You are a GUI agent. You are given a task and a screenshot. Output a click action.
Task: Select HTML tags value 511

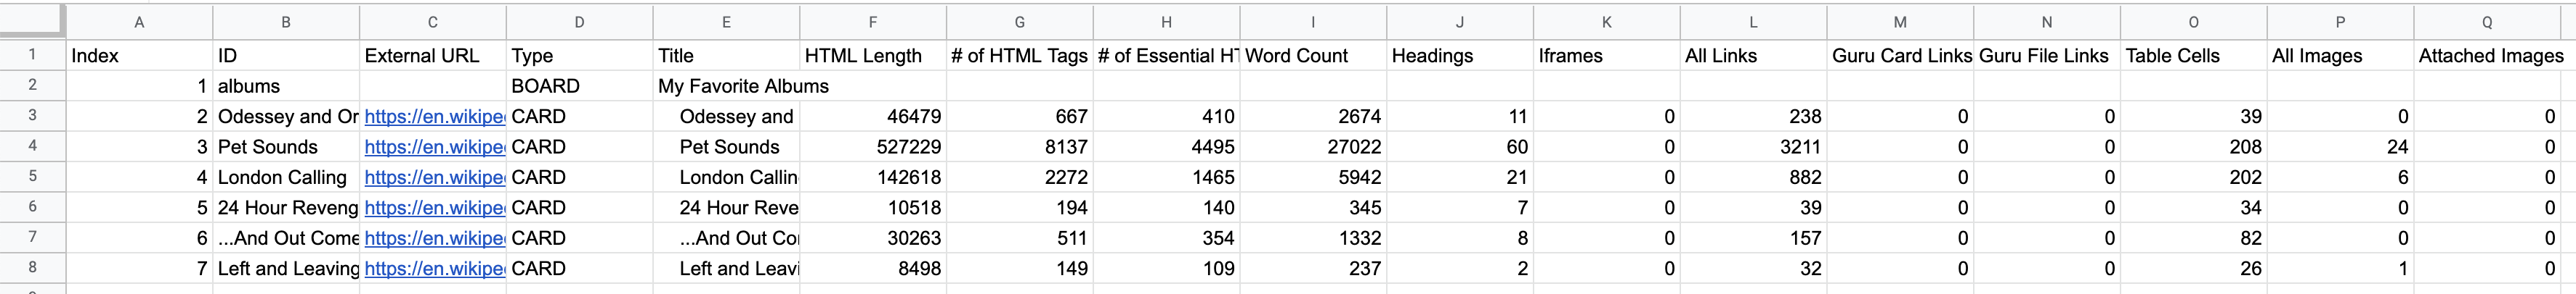[x=1020, y=238]
